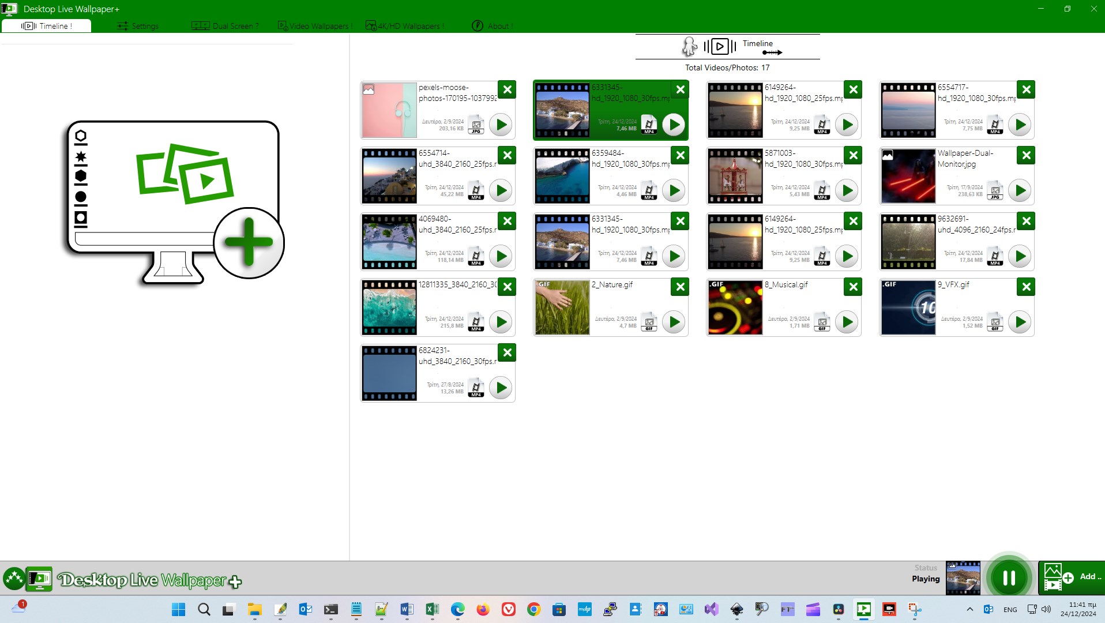1105x623 pixels.
Task: Browse the 4K/HD Wallpapers library
Action: [404, 25]
